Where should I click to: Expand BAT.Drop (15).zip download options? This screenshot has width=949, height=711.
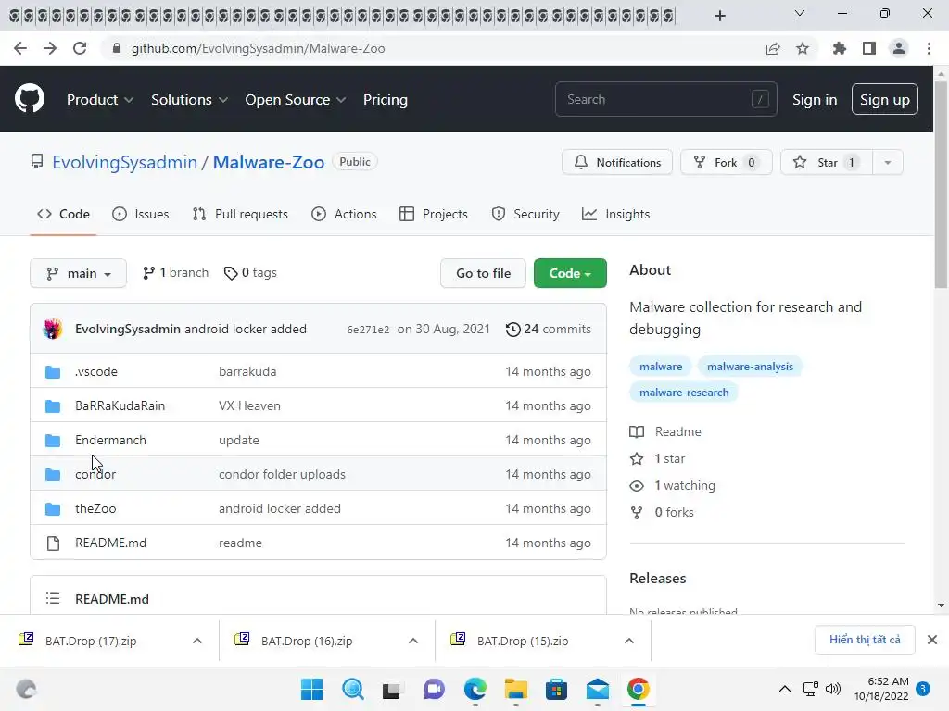(x=629, y=641)
